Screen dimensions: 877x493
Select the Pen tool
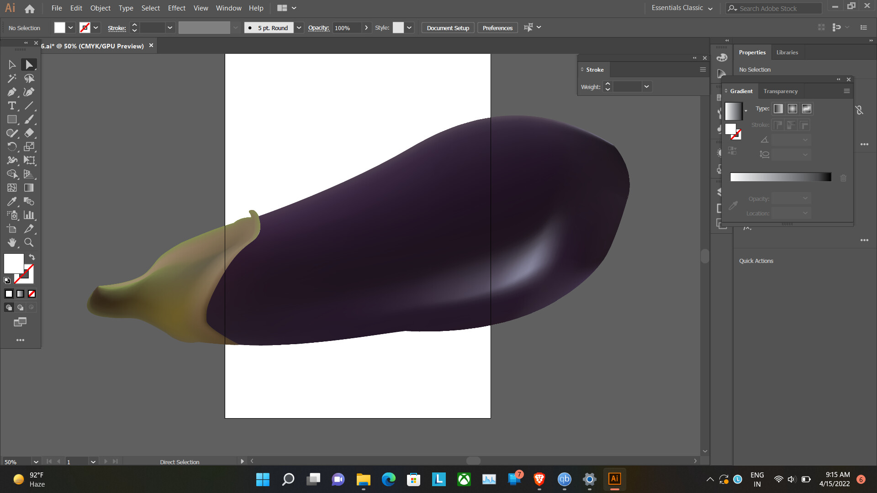coord(11,92)
